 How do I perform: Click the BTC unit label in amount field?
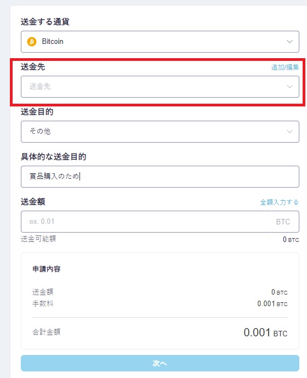click(283, 222)
